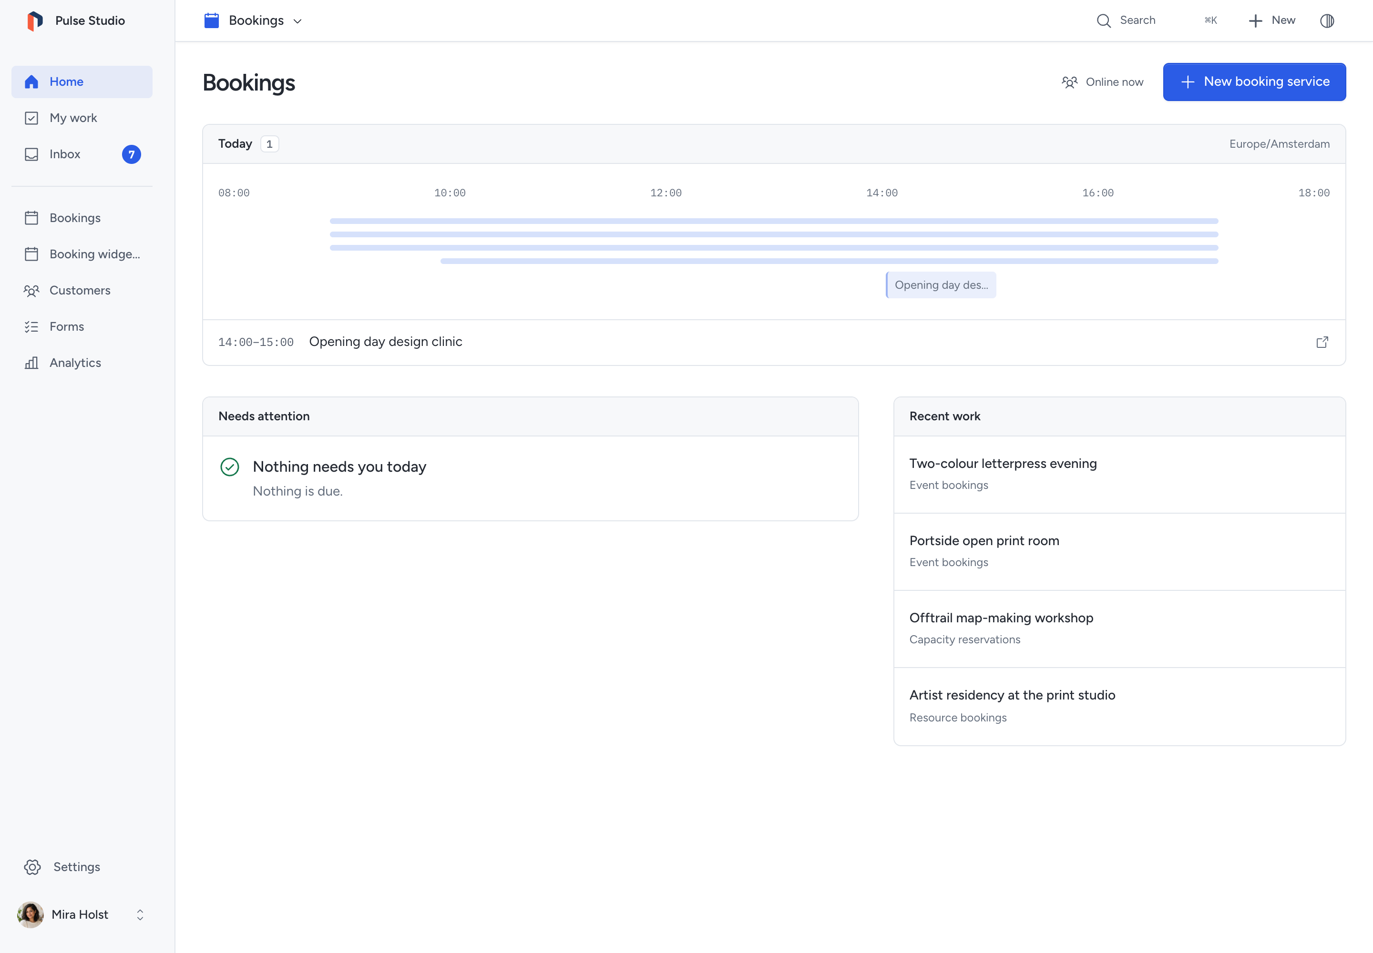This screenshot has height=953, width=1373.
Task: Click the Inbox unread badge showing 7
Action: (132, 155)
